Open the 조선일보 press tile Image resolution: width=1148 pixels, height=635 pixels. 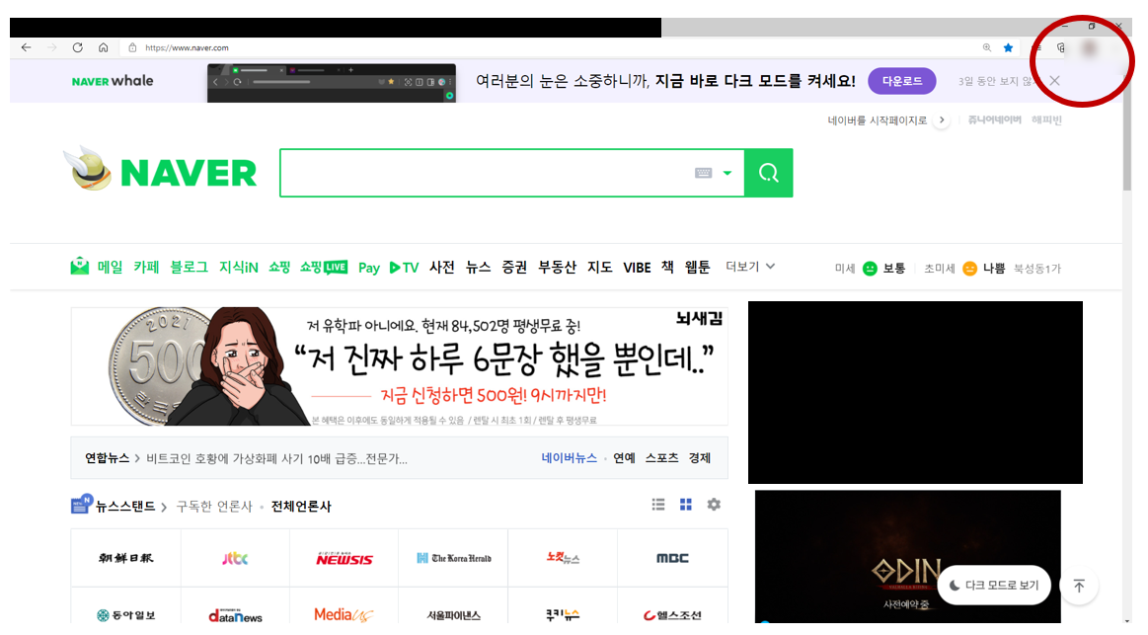126,558
